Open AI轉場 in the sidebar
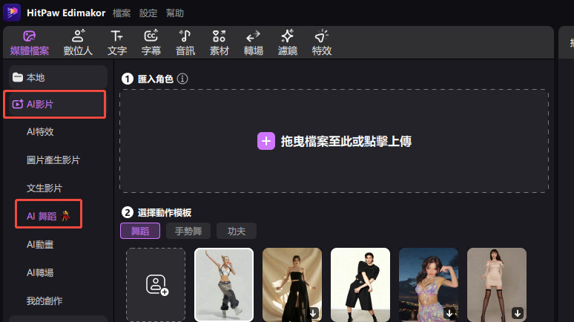574x322 pixels. 40,272
